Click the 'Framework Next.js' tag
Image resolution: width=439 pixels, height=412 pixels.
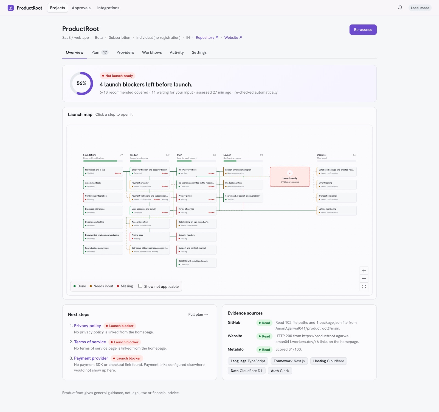click(289, 361)
